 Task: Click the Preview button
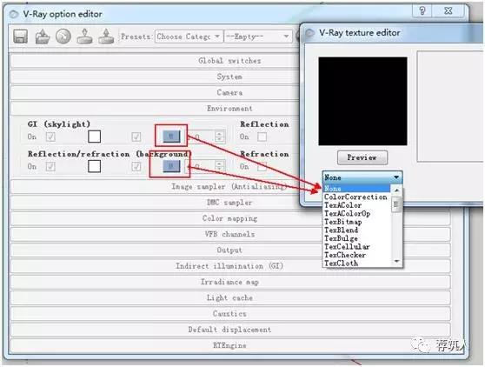pyautogui.click(x=362, y=157)
